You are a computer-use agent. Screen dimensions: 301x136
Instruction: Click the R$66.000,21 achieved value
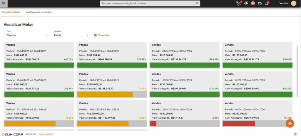coord(32,59)
